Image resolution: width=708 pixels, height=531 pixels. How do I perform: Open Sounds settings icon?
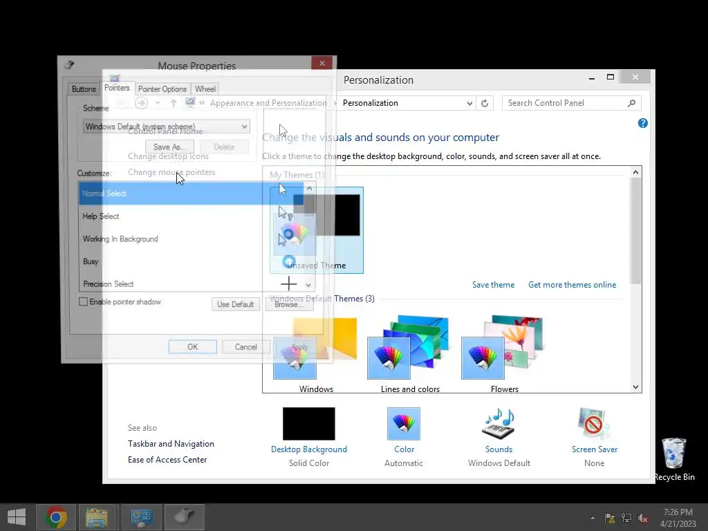(499, 424)
